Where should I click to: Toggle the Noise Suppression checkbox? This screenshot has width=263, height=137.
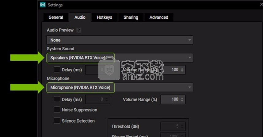(57, 110)
